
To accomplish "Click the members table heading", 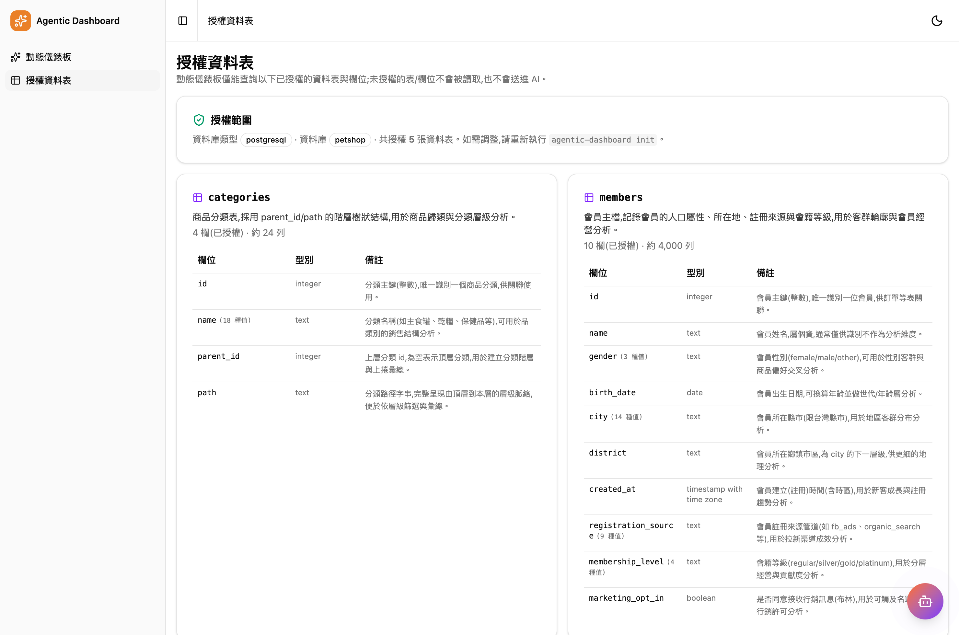I will click(621, 197).
